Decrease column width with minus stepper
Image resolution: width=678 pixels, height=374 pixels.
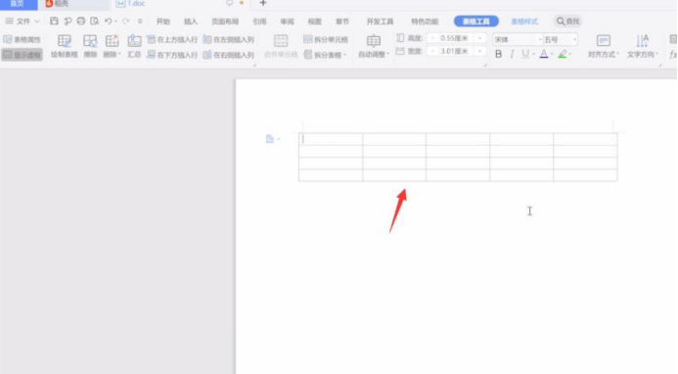click(432, 51)
